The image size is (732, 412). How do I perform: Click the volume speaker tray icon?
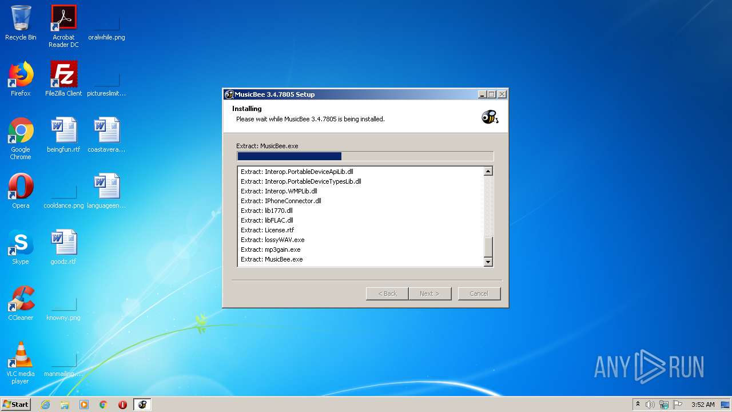pos(650,405)
